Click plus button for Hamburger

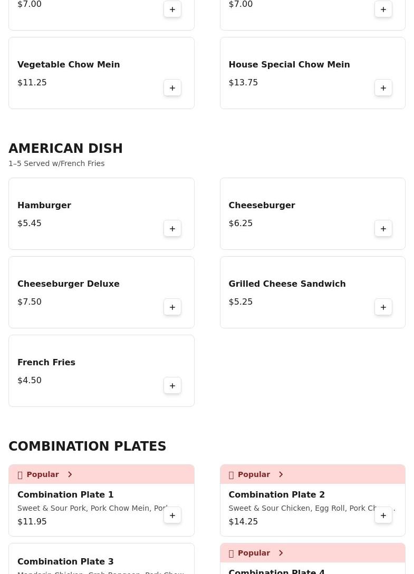point(172,228)
